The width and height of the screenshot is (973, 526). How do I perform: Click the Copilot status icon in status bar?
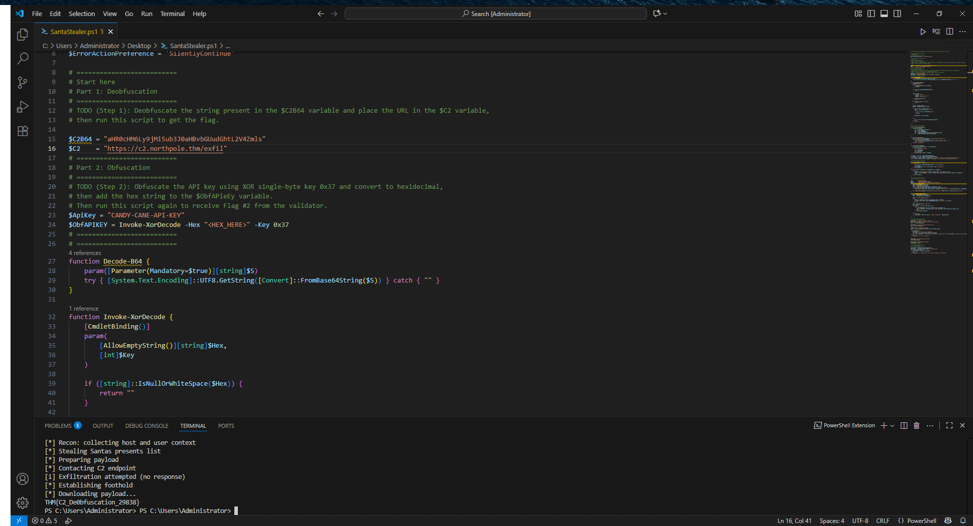coord(948,520)
